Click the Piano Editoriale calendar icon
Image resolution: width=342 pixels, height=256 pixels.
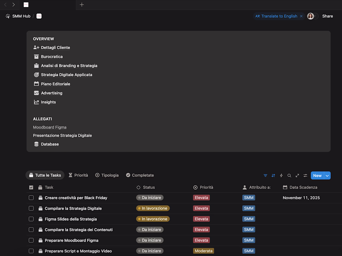[x=36, y=84]
